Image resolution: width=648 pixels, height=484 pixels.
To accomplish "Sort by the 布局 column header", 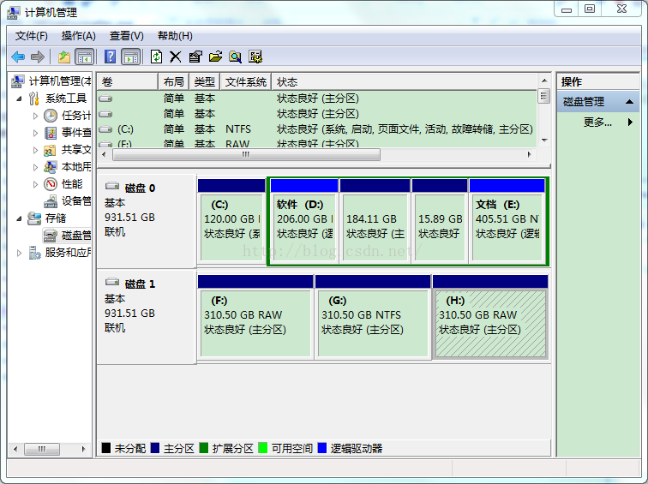I will pos(173,81).
